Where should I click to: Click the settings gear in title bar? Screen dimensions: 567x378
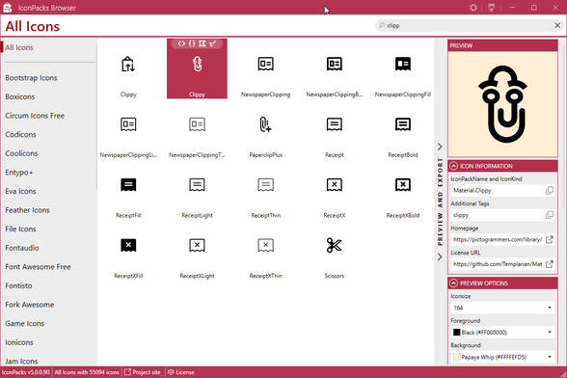pyautogui.click(x=472, y=8)
